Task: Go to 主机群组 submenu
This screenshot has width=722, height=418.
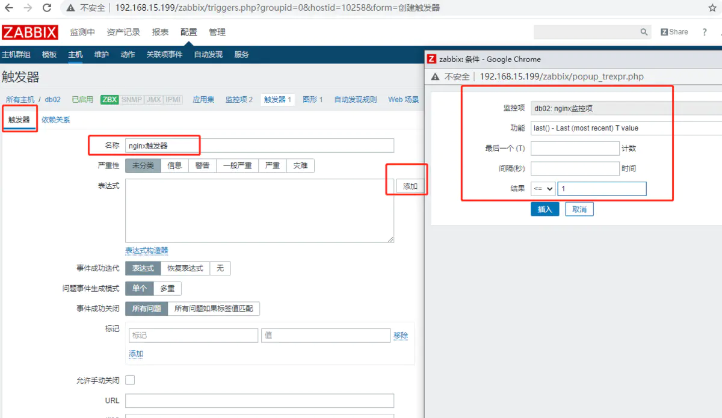Action: [16, 54]
